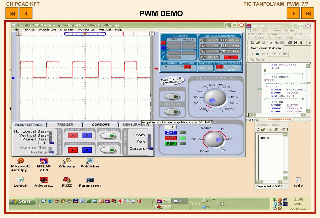Select REF in the vertical channel selector
This screenshot has height=218, width=320.
171,143
